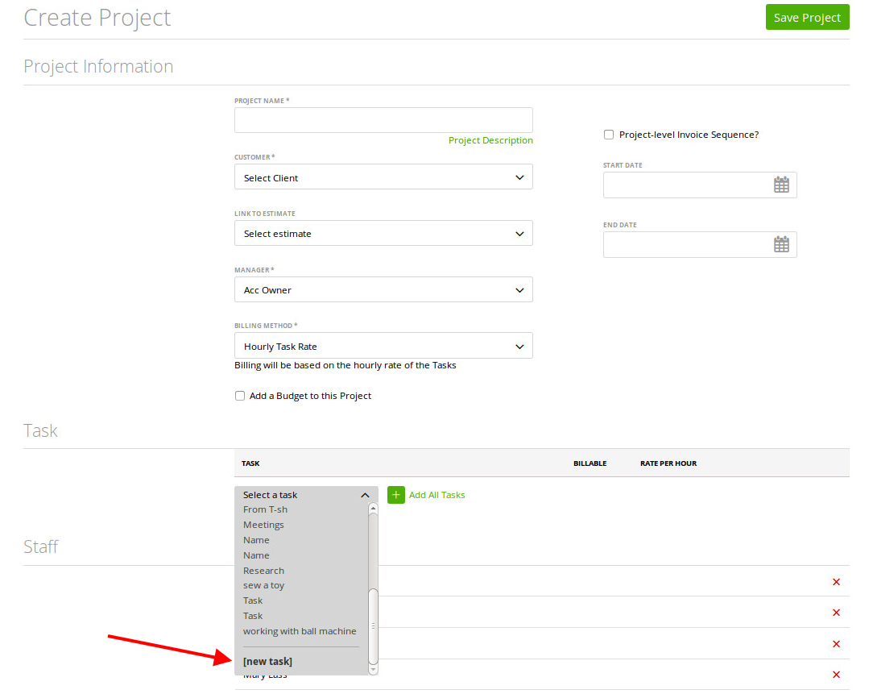The height and width of the screenshot is (694, 873).
Task: Choose working with ball machine task
Action: pyautogui.click(x=300, y=631)
